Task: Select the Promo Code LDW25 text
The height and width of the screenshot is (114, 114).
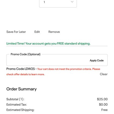Action: coord(21,69)
